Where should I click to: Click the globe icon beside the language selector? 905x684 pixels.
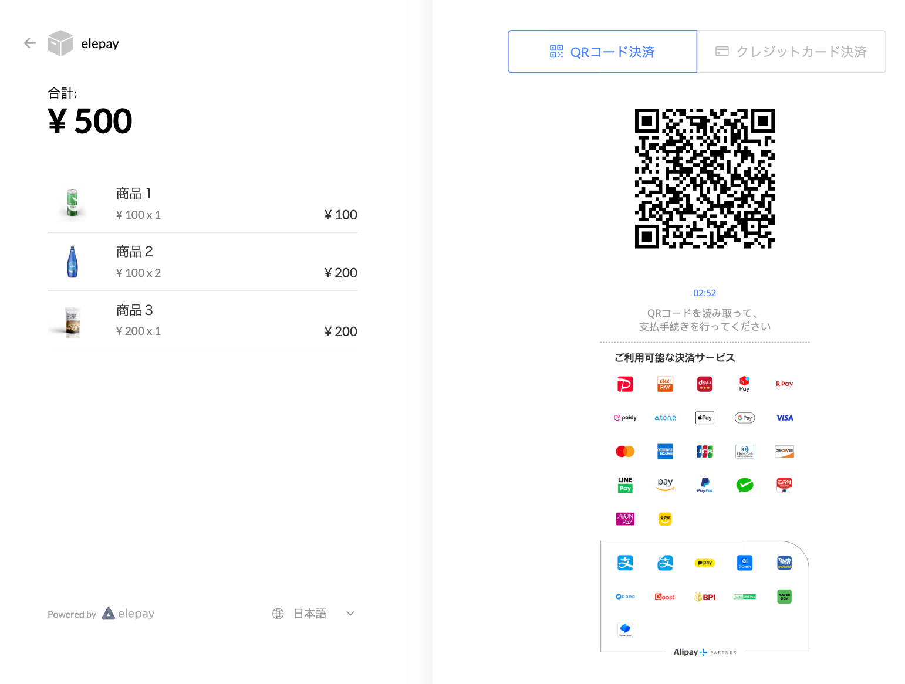point(278,614)
